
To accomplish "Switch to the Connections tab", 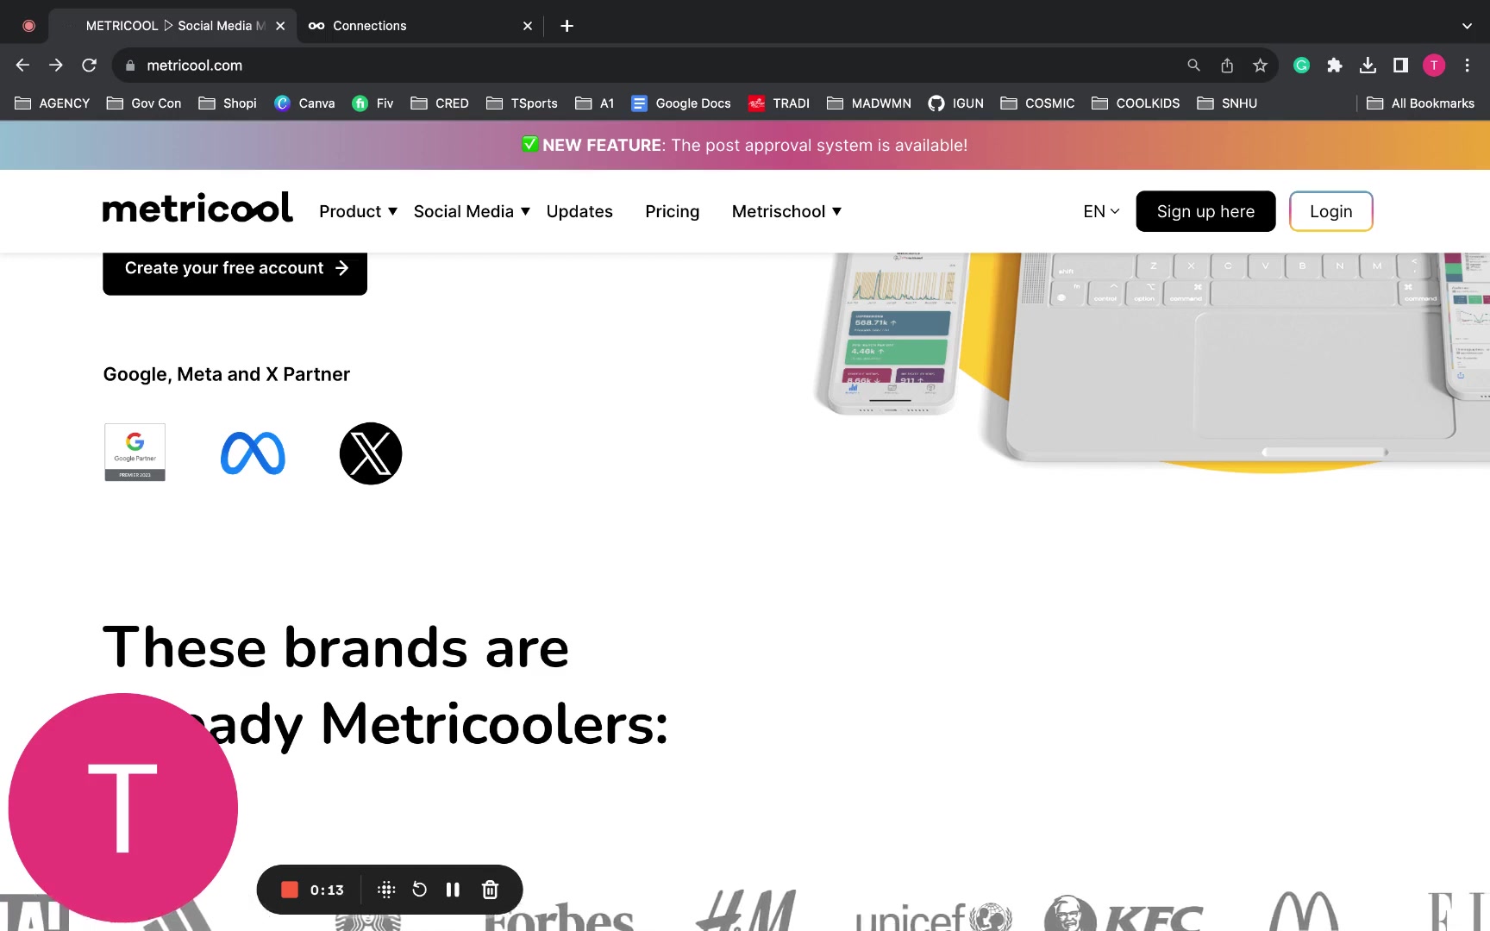I will [x=421, y=26].
